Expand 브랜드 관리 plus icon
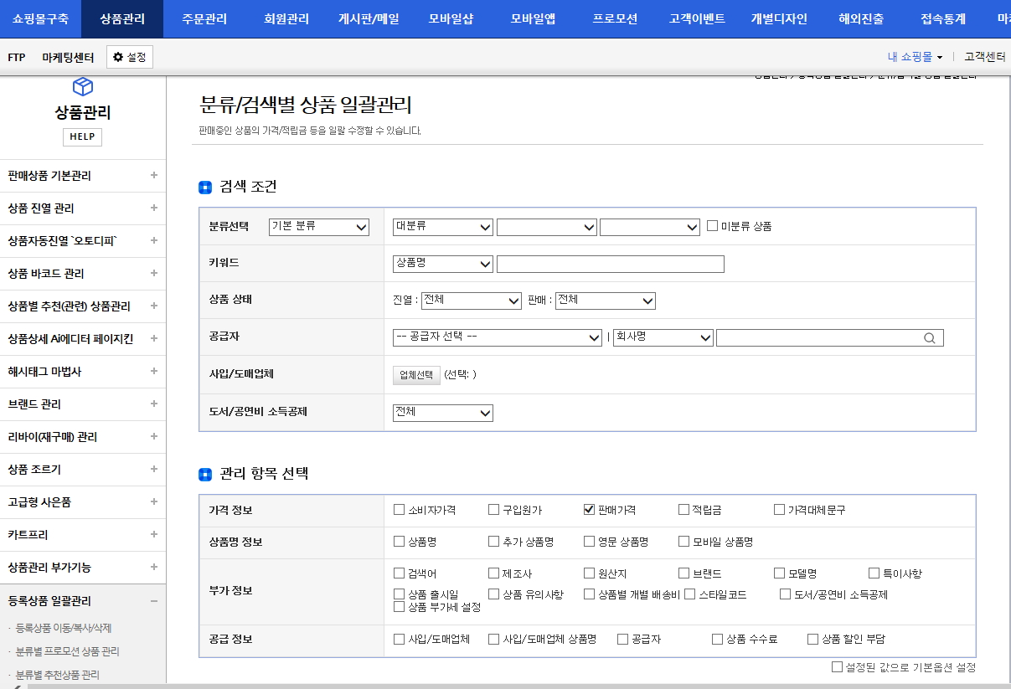The height and width of the screenshot is (689, 1011). [153, 404]
